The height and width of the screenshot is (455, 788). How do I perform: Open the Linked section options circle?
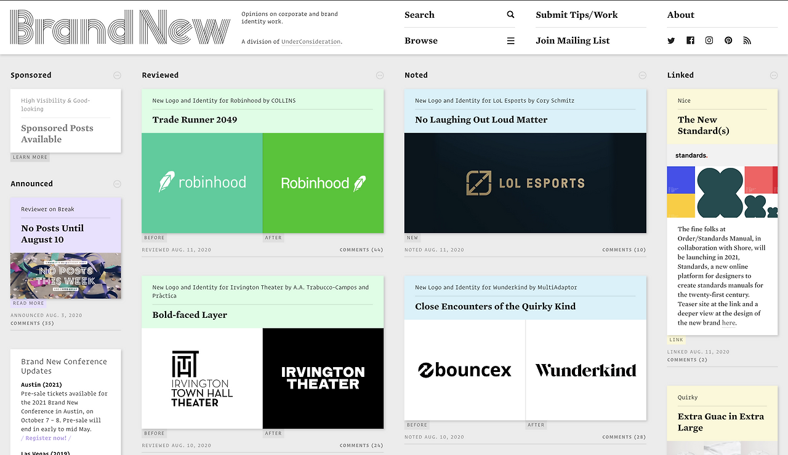[x=774, y=75]
